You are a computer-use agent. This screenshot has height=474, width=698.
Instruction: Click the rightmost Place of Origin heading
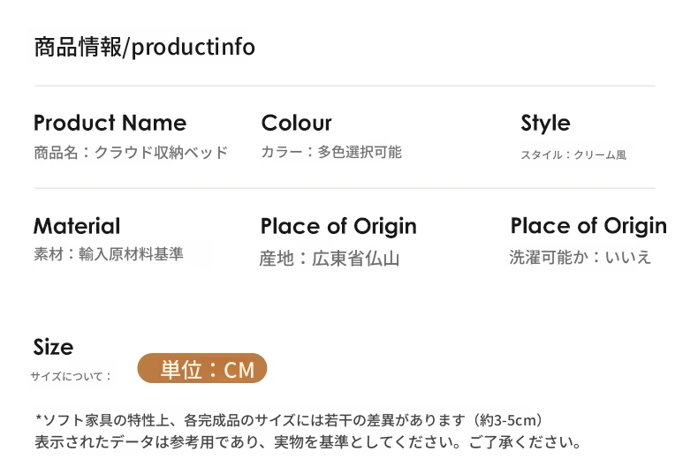588,226
